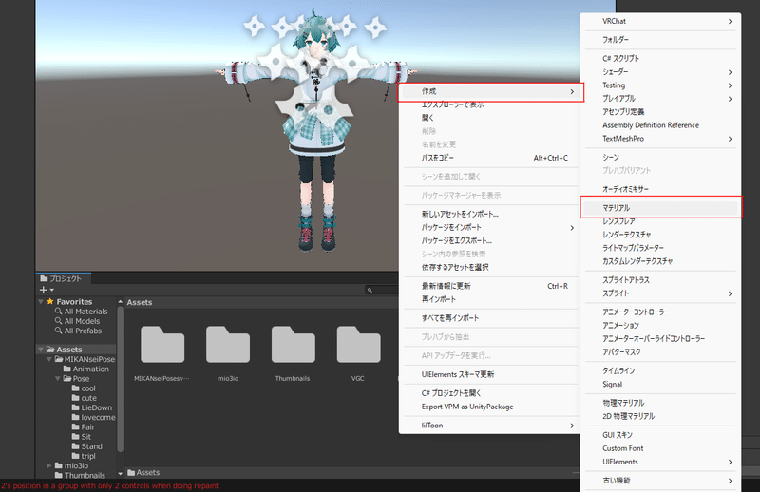Open the シェーダー submenu
Viewport: 760px width, 492px height.
[x=660, y=72]
